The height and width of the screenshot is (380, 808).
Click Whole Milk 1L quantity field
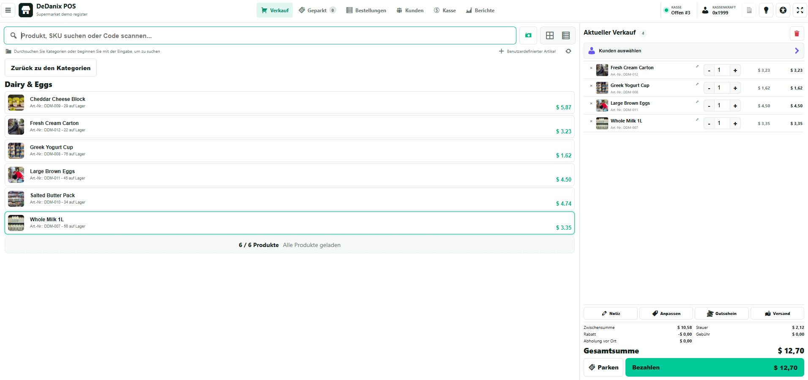(x=722, y=123)
